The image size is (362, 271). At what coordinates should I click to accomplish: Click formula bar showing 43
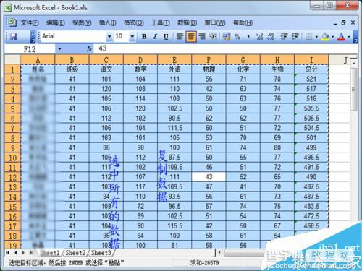226,49
